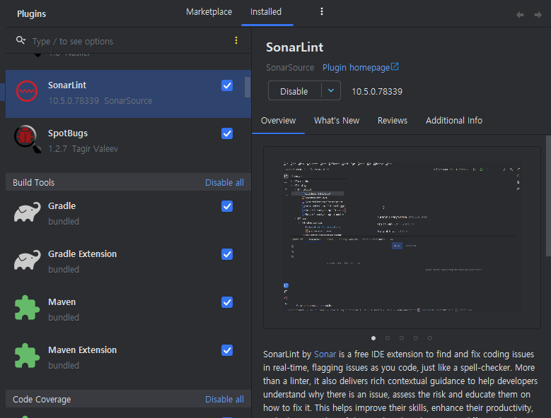The image size is (551, 418).
Task: Follow the Sonar link in description
Action: click(x=325, y=354)
